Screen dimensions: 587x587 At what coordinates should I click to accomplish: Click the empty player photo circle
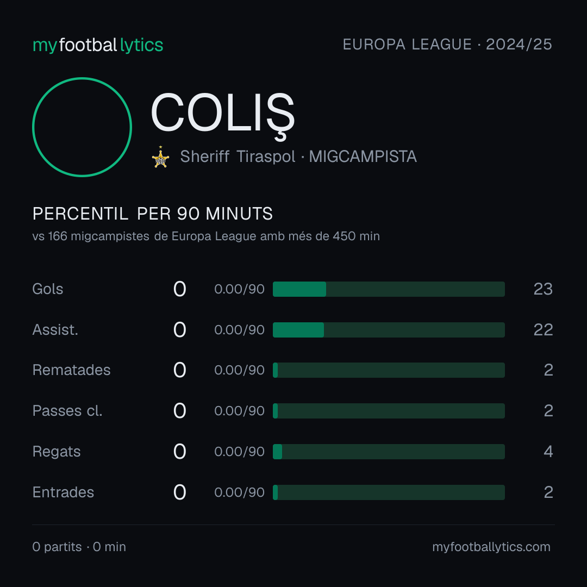(82, 127)
